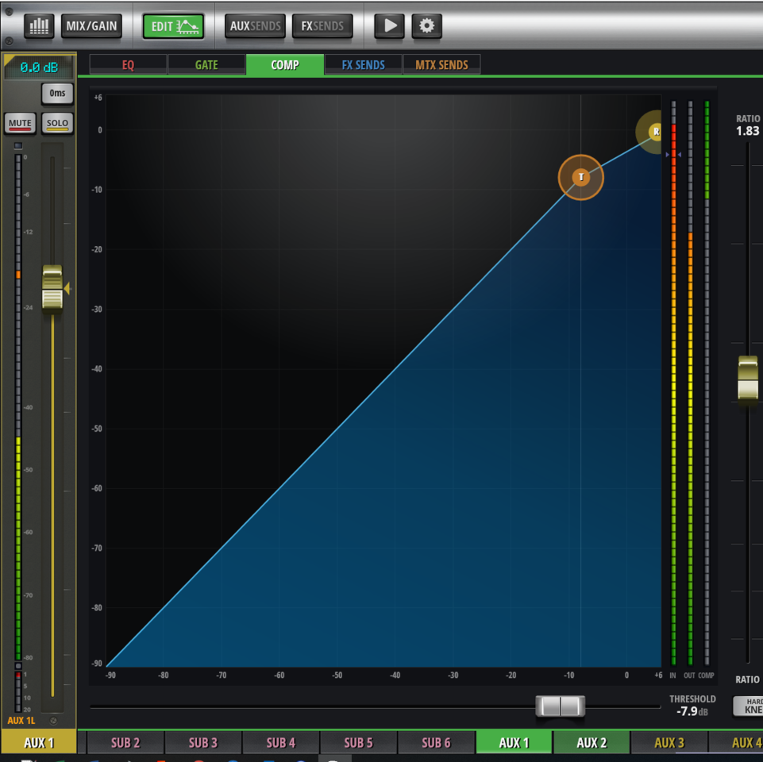This screenshot has width=763, height=762.
Task: Open the settings gear
Action: click(x=426, y=25)
